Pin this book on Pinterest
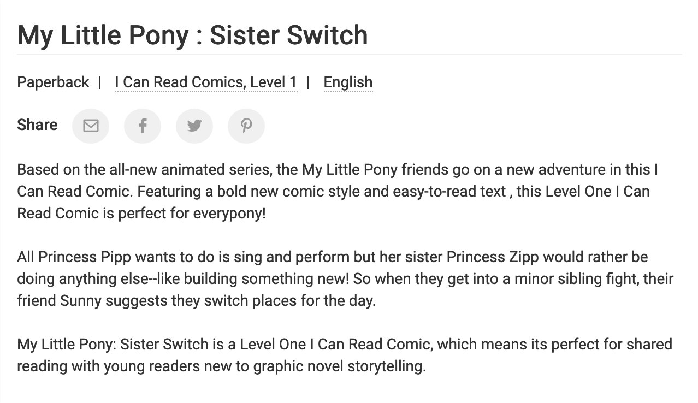 pyautogui.click(x=246, y=126)
